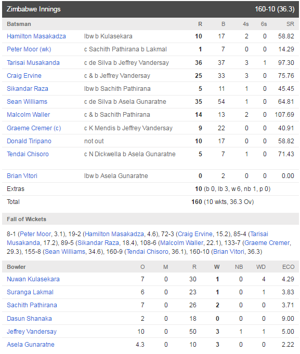Open Peter Moor (wk) player link

(29, 49)
